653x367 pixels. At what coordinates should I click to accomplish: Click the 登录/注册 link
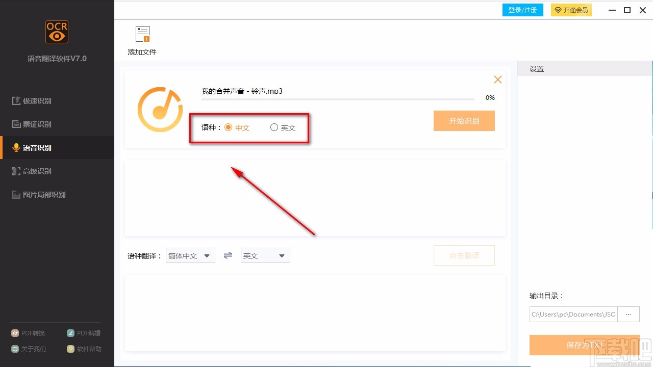tap(522, 10)
